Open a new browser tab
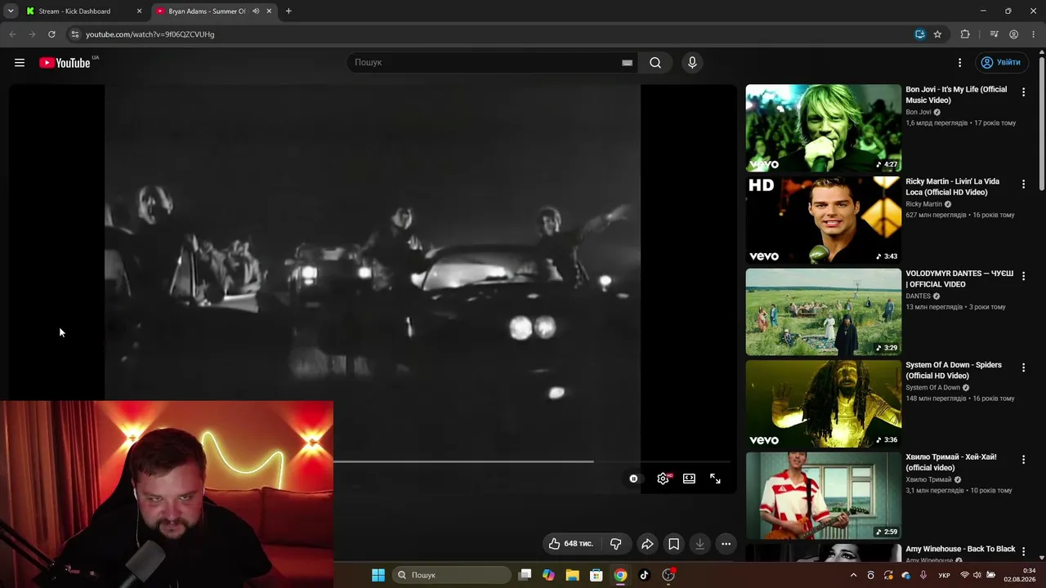The height and width of the screenshot is (588, 1046). [288, 11]
